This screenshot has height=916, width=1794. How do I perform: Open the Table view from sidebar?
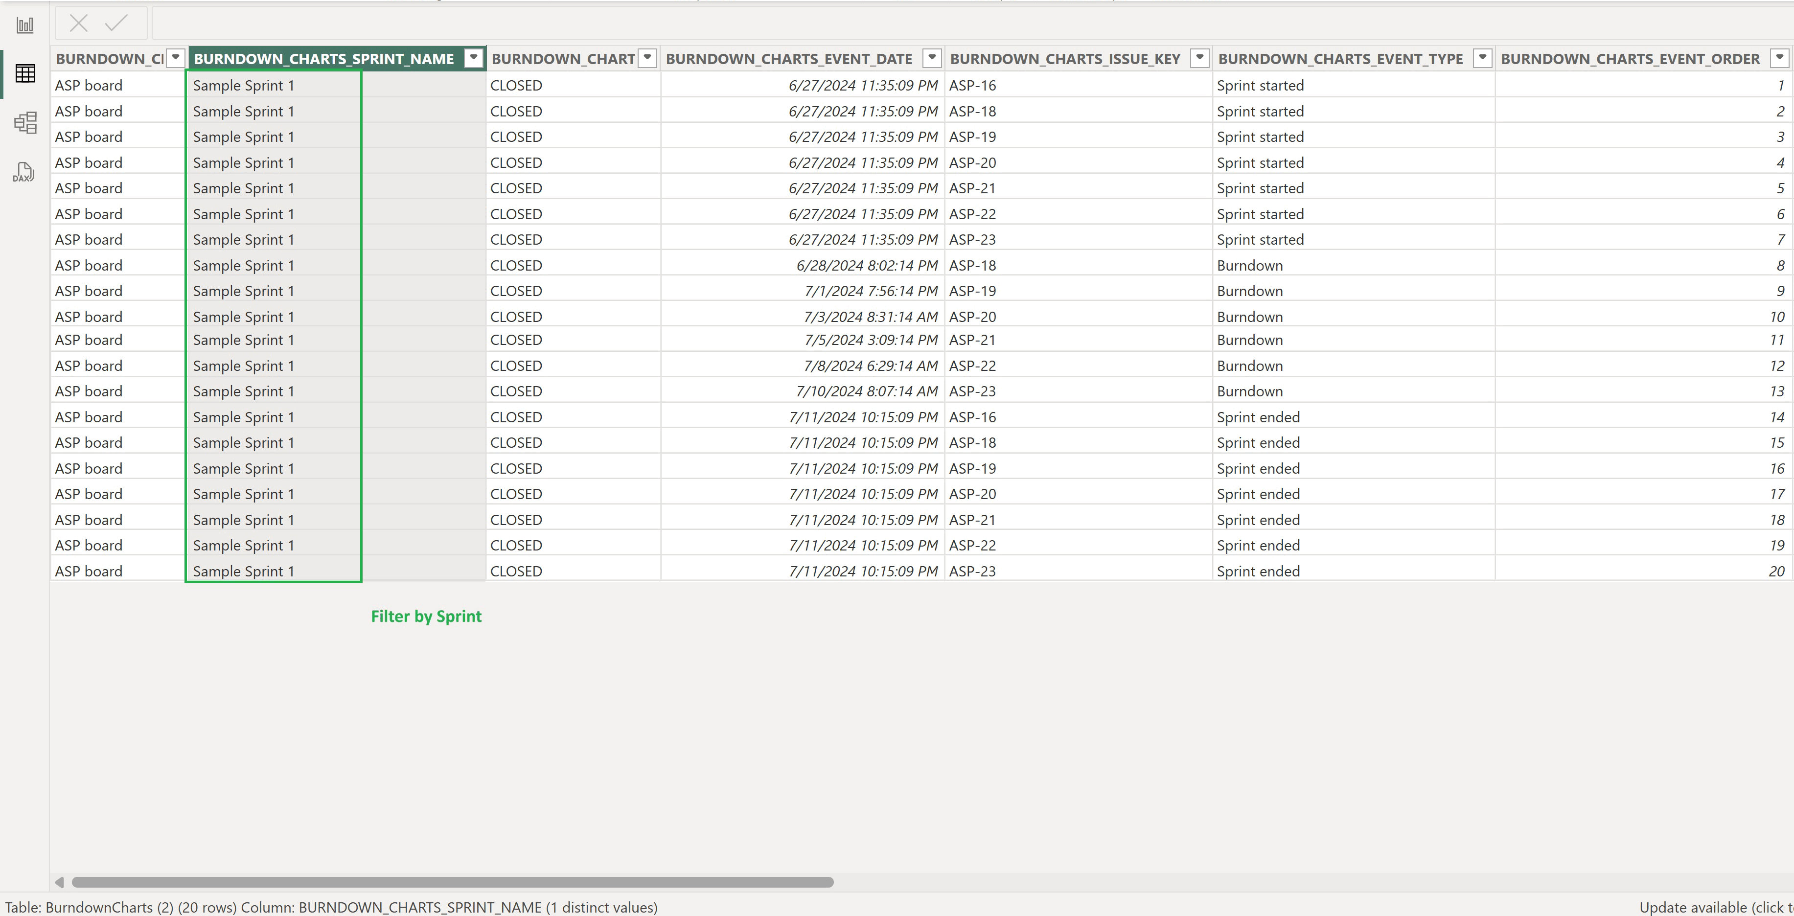tap(24, 74)
